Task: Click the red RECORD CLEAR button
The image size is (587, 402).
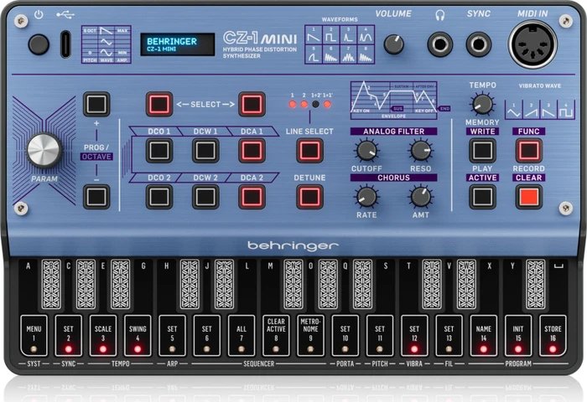Action: pyautogui.click(x=528, y=197)
